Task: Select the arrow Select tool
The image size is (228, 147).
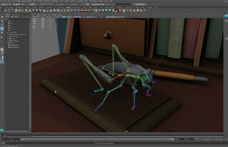Action: point(2,17)
